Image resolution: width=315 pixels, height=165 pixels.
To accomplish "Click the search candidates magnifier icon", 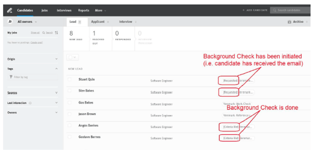I will click(x=274, y=10).
